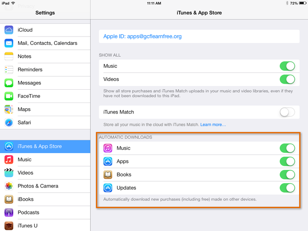Tap the FaceTime camera icon
This screenshot has width=308, height=231.
(9, 96)
